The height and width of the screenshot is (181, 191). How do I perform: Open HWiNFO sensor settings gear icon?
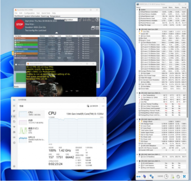[x=178, y=176]
